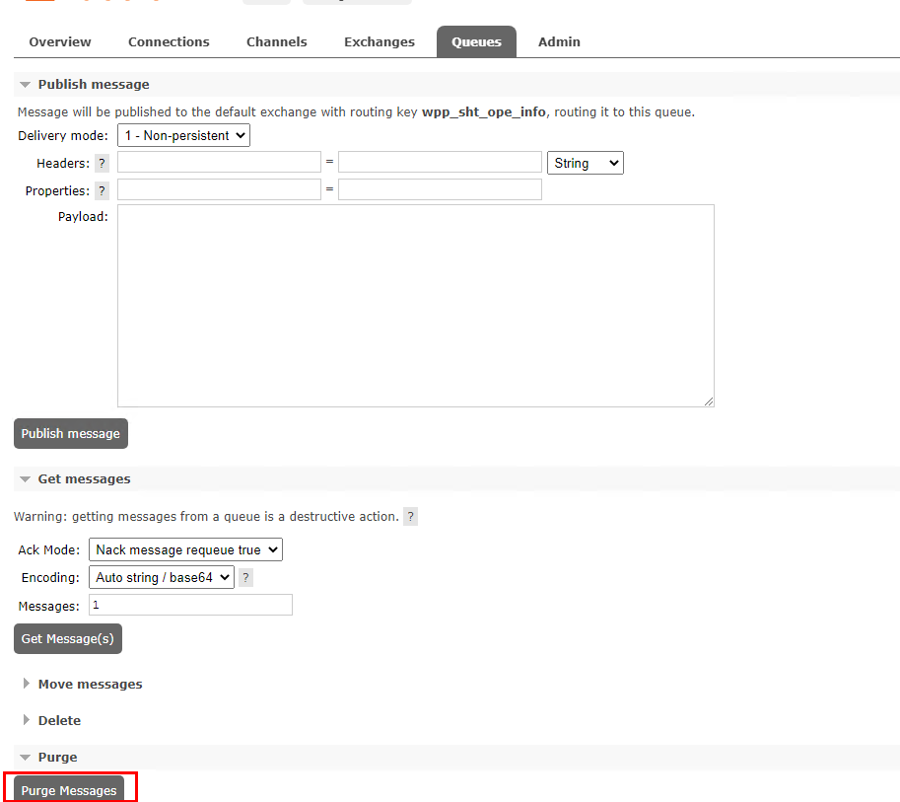The width and height of the screenshot is (900, 802).
Task: Open the Delivery mode dropdown
Action: [182, 135]
